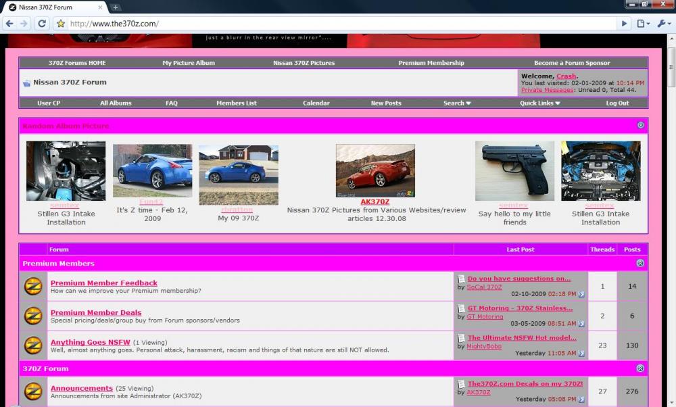Open the first Stillen G3 Intake engine thumbnail
The width and height of the screenshot is (676, 407).
tap(66, 171)
